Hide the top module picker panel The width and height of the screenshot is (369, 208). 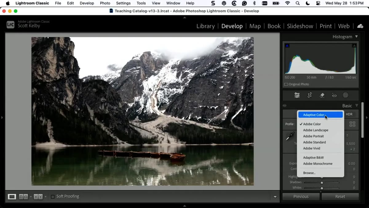[x=184, y=17]
